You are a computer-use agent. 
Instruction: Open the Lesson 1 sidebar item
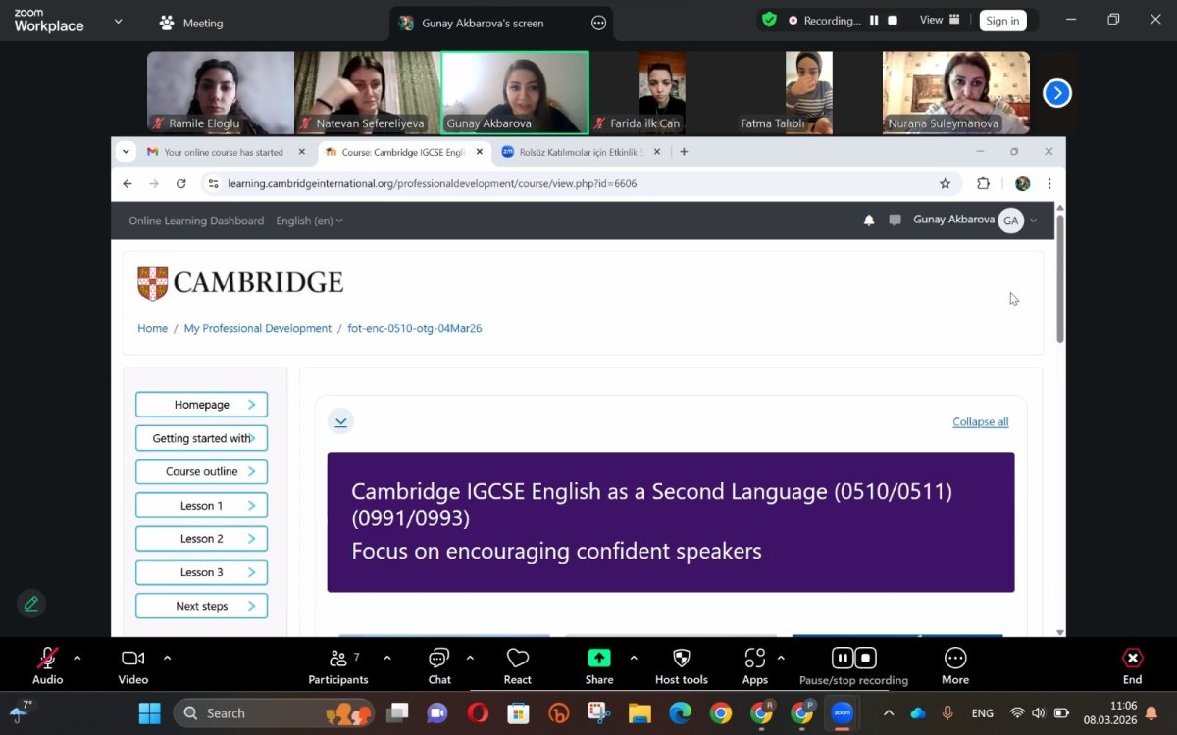pos(201,506)
